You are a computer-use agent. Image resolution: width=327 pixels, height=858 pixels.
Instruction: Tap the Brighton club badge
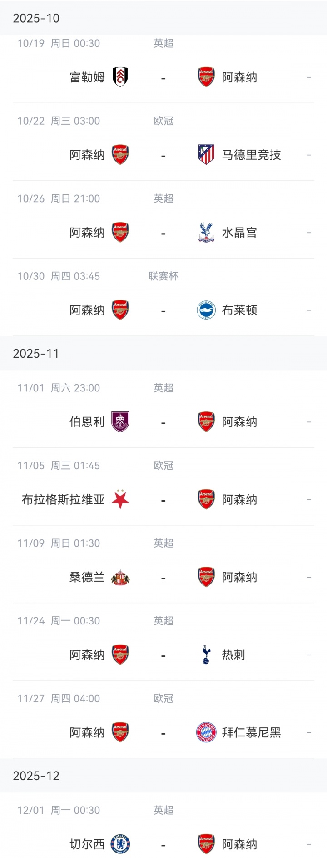click(x=206, y=310)
